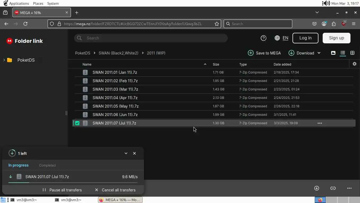
Task: Select PoketDS folder in sidebar
Action: (x=26, y=60)
